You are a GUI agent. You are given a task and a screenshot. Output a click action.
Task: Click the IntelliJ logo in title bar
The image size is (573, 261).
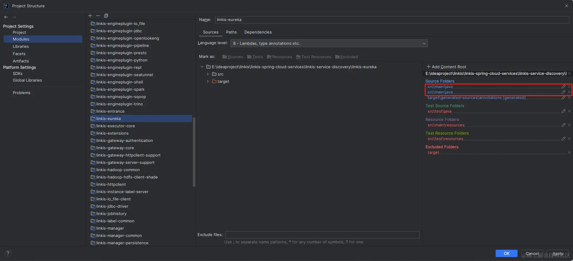coord(6,5)
